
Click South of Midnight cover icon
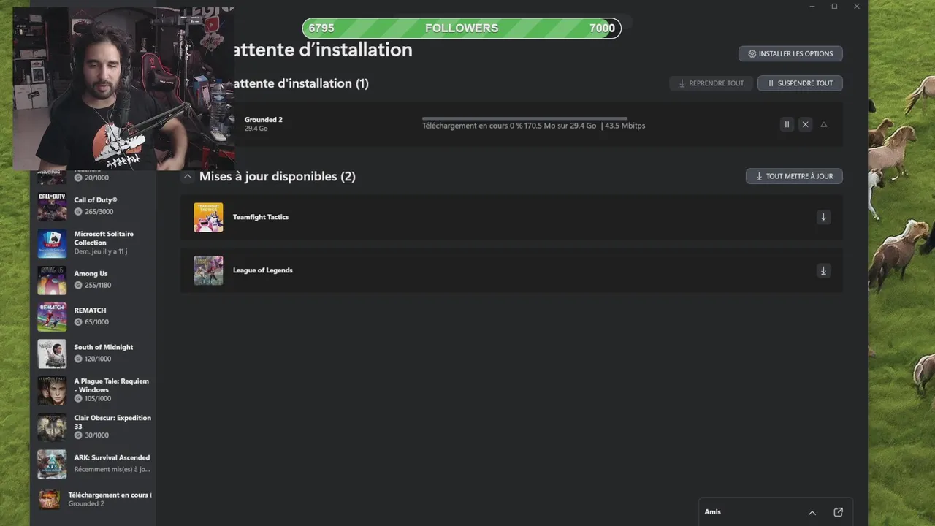click(52, 354)
